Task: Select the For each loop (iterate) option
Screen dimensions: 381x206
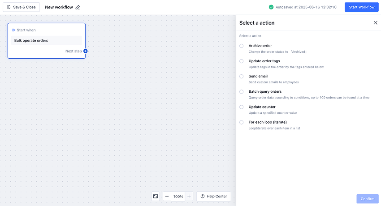Action: coord(242,122)
